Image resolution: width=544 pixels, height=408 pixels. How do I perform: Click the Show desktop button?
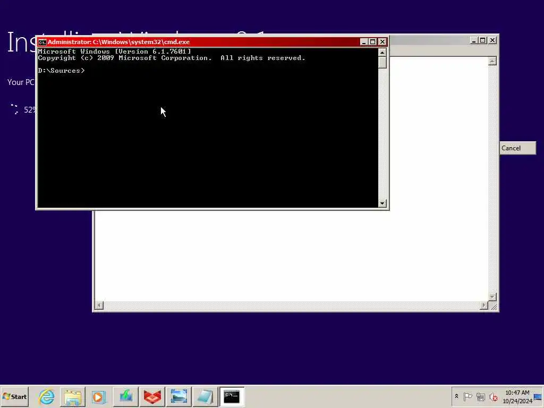[x=539, y=396]
